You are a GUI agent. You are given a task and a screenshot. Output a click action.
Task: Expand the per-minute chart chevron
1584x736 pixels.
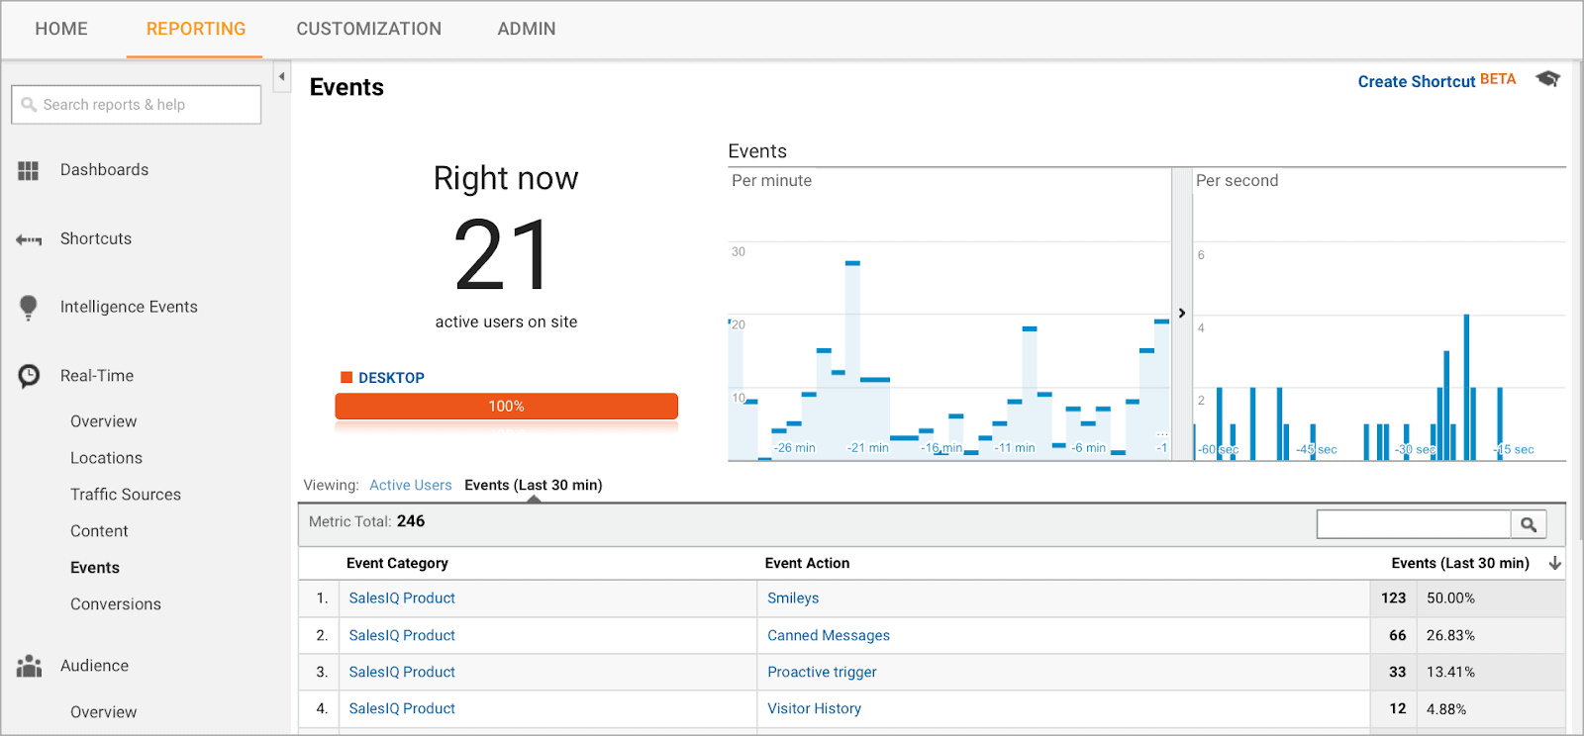coord(1182,314)
